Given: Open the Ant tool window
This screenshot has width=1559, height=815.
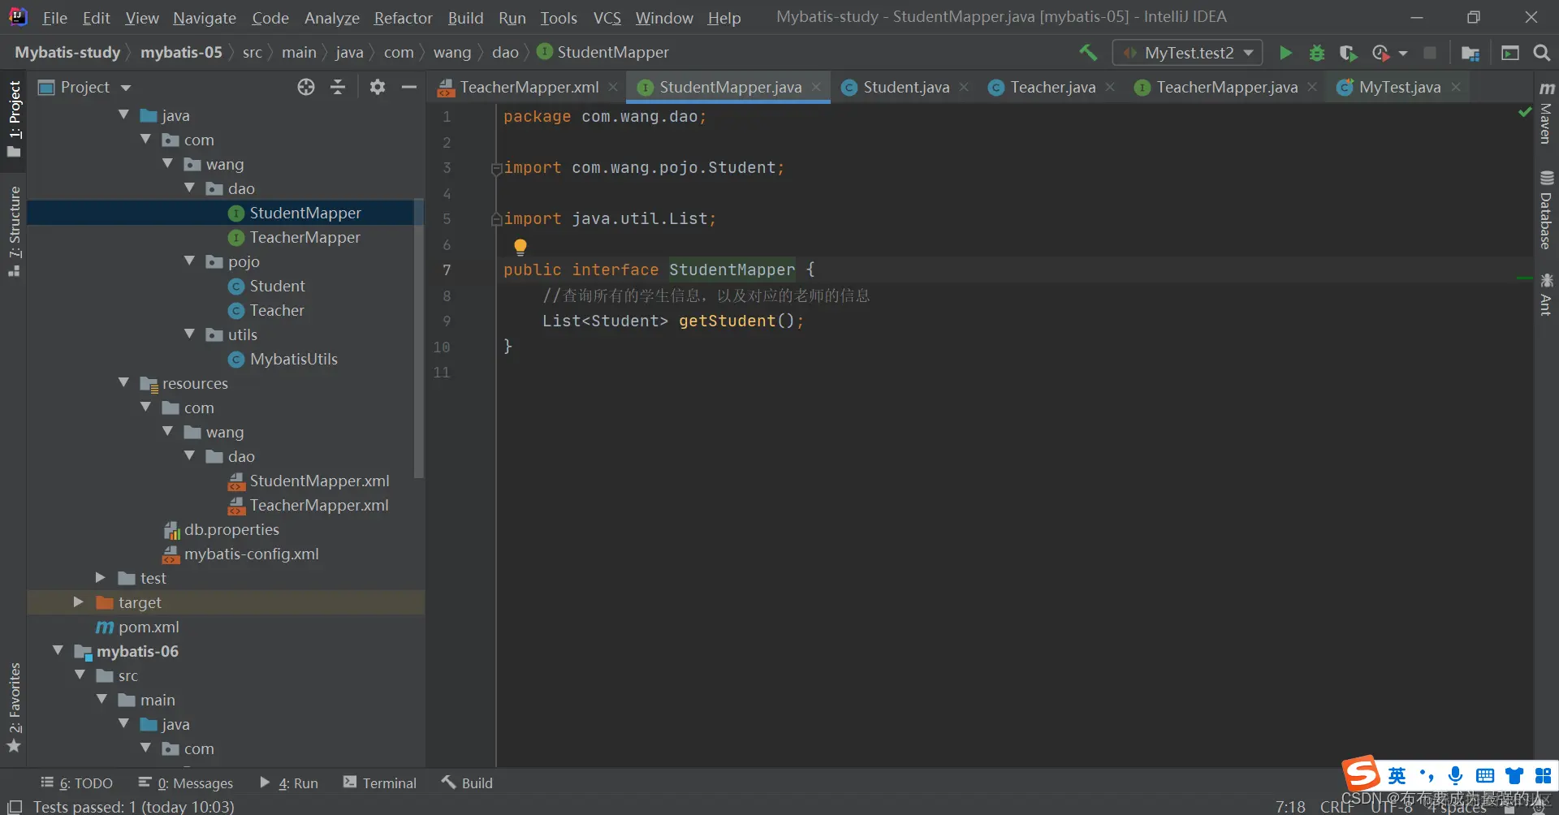Looking at the screenshot, I should [x=1546, y=294].
